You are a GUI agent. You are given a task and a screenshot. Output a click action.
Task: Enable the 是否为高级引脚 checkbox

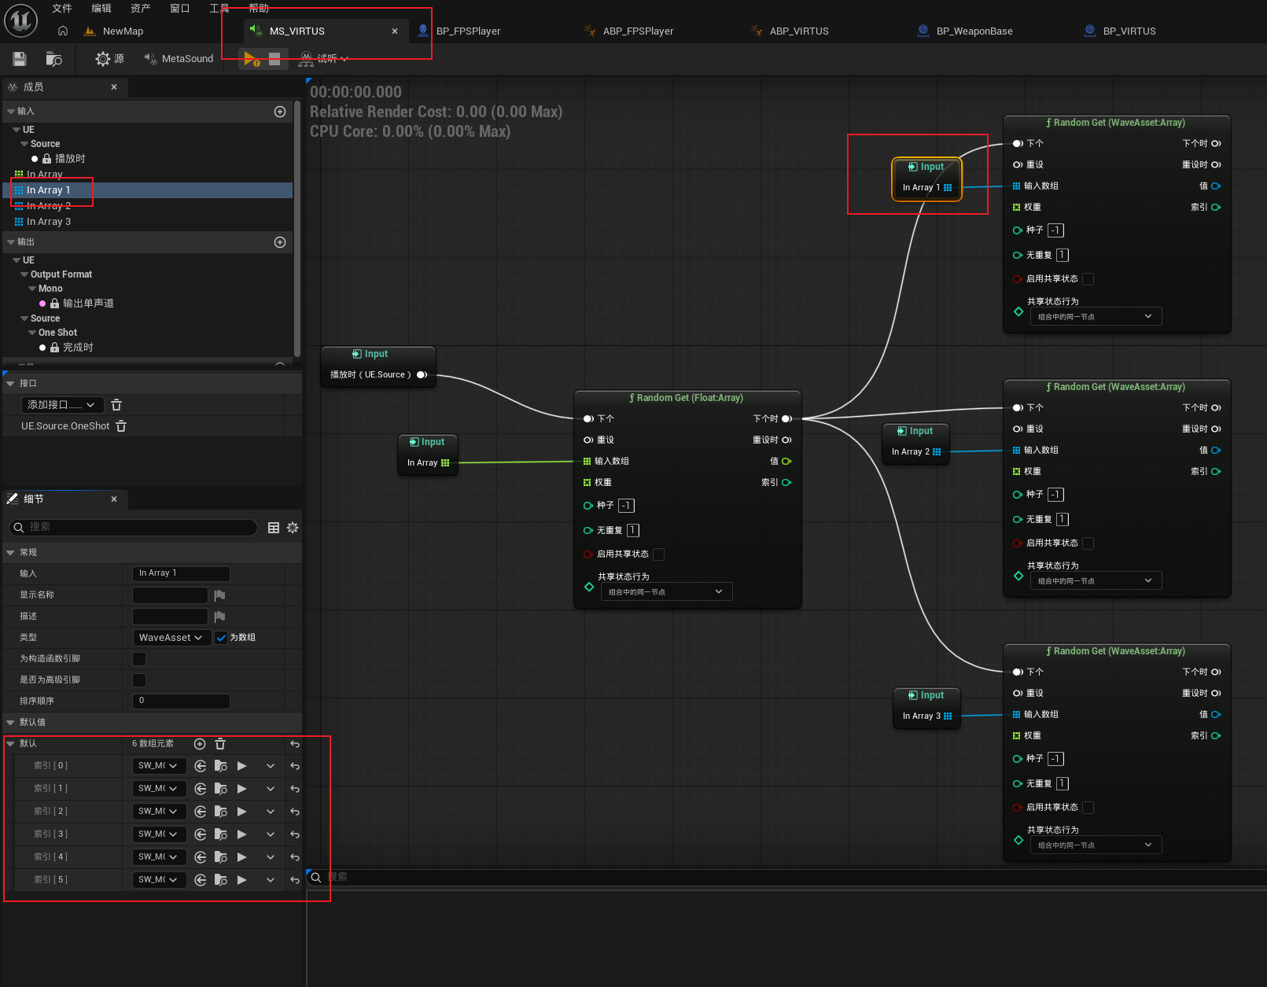[139, 680]
